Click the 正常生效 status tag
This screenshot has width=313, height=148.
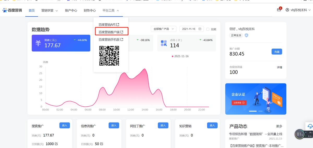[x=236, y=35]
